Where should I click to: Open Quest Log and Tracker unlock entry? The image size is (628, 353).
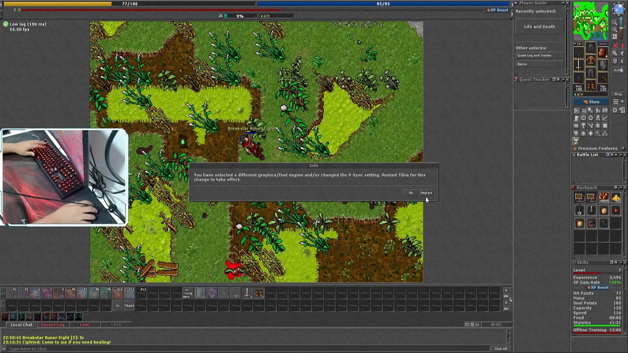pyautogui.click(x=539, y=55)
